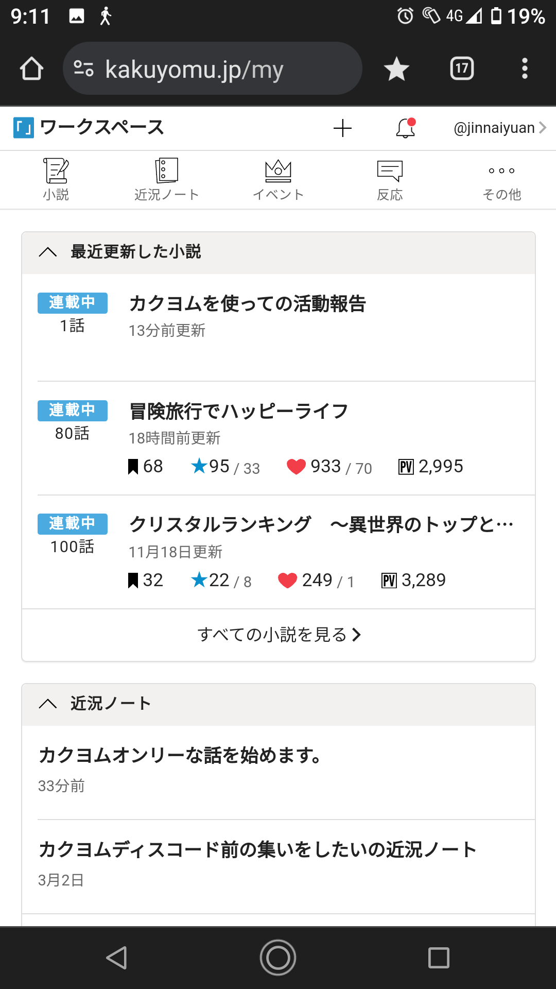Collapse the 近況ノート section header
Screen dimensions: 556x989
(x=48, y=704)
